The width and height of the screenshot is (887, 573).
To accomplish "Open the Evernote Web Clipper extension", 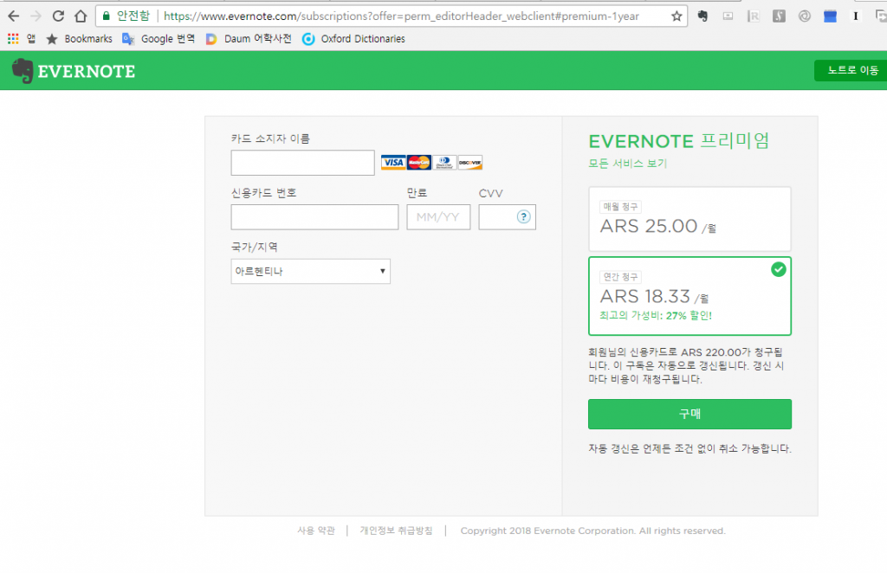I will click(x=702, y=16).
